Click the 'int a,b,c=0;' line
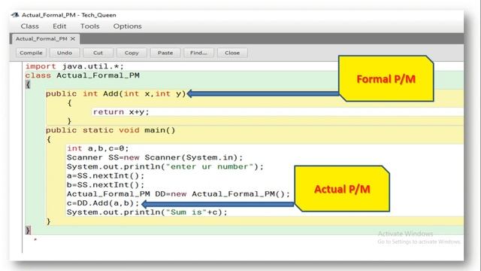The width and height of the screenshot is (481, 271). pos(98,148)
